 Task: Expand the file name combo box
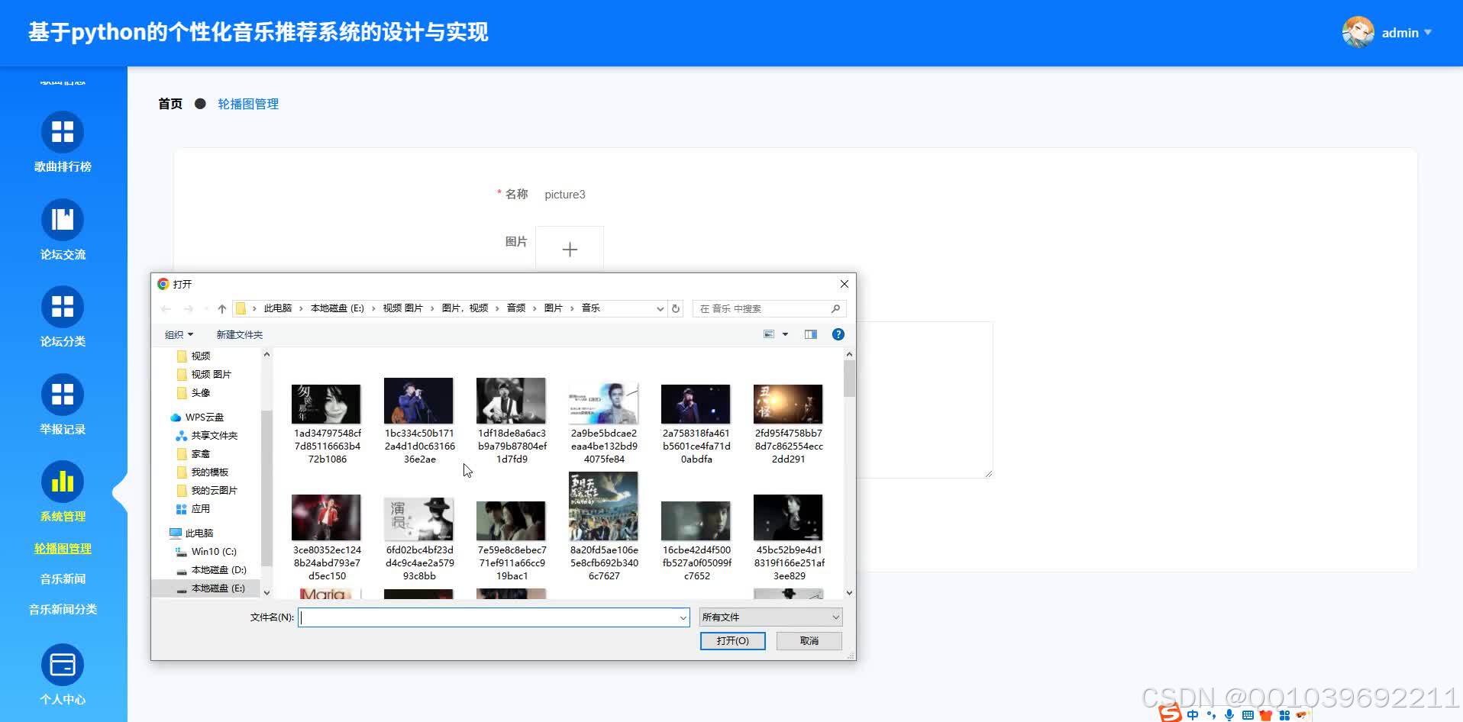click(682, 617)
